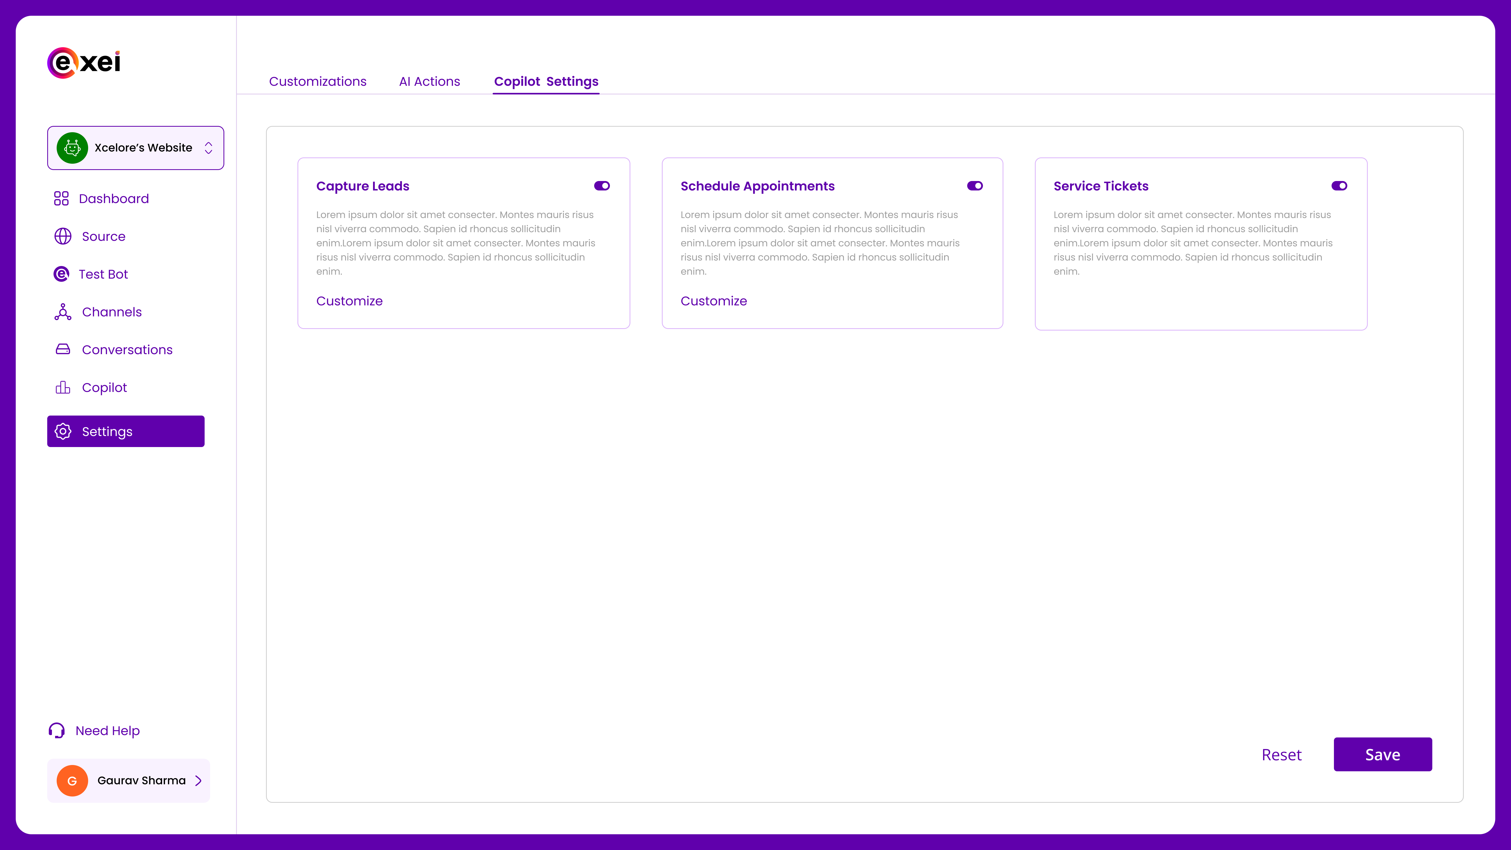Open Copilot in the sidebar
Viewport: 1511px width, 850px height.
[x=104, y=387]
